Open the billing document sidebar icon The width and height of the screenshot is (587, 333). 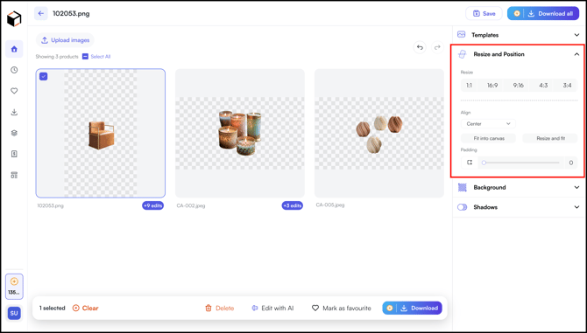[x=14, y=154]
